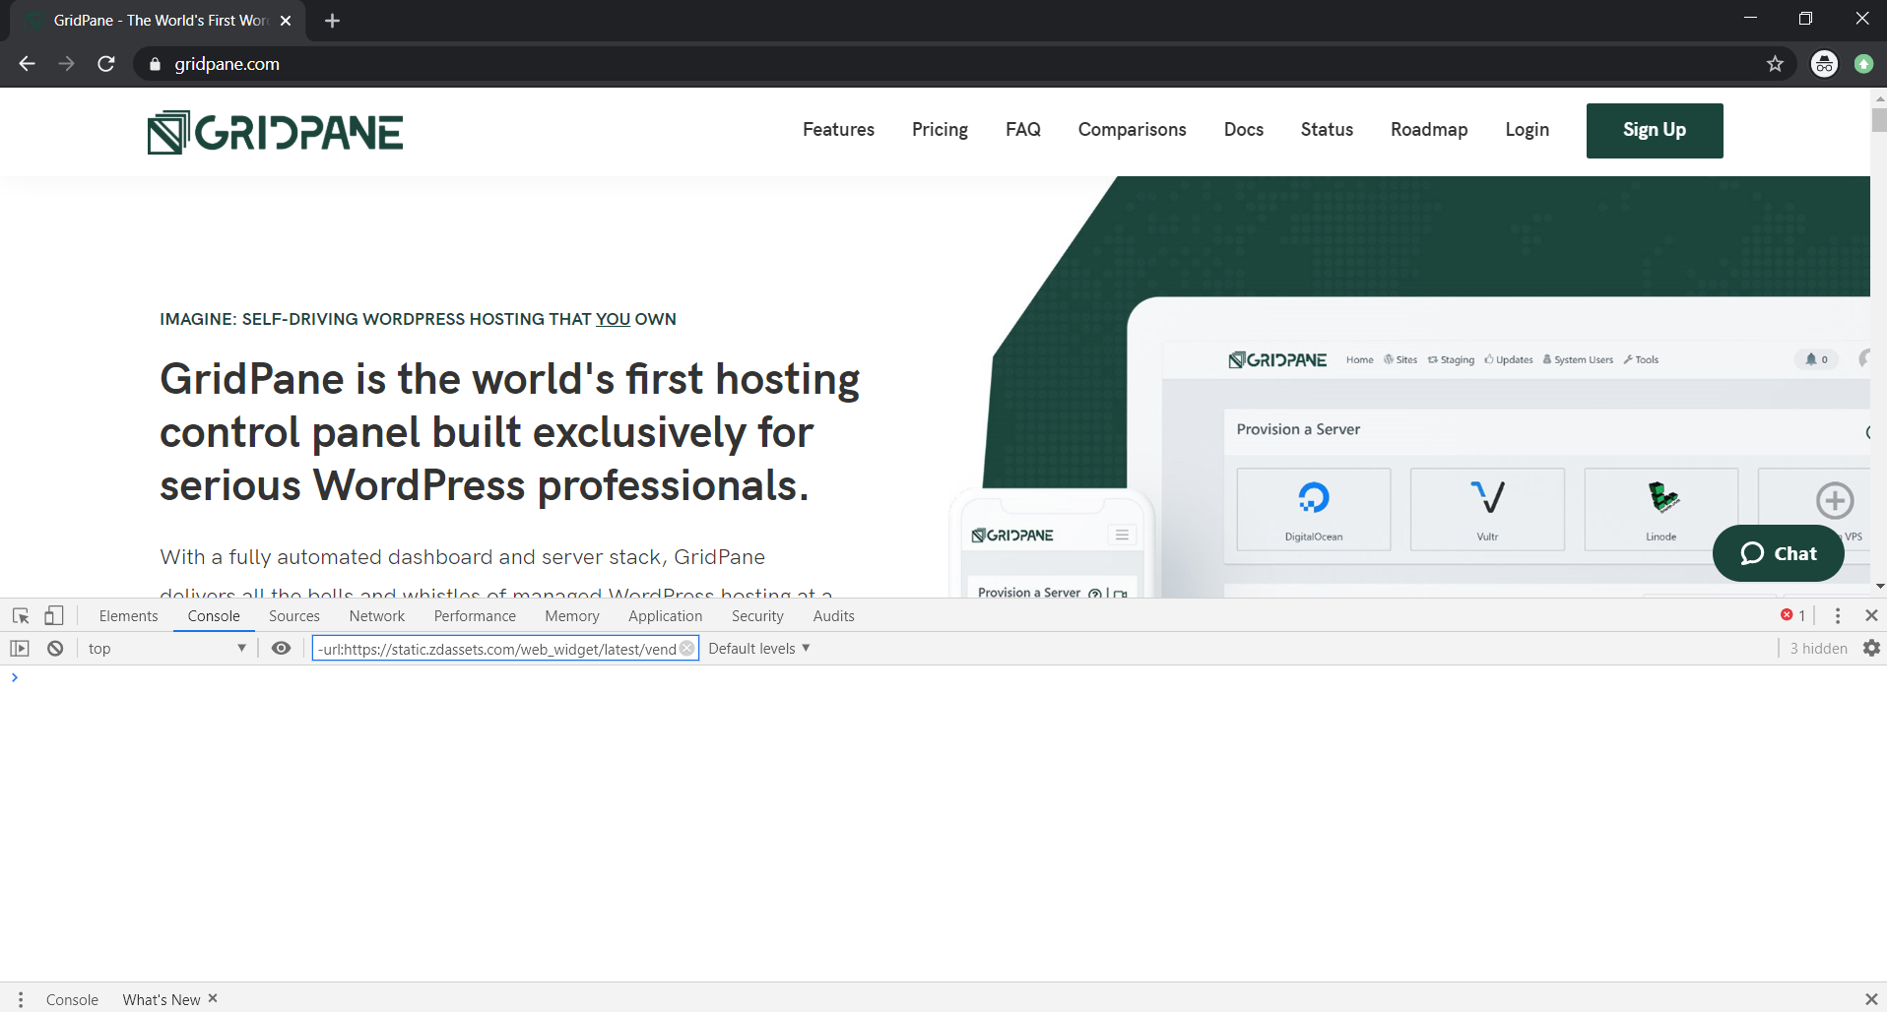Select the Vultr provider card

coord(1487,509)
